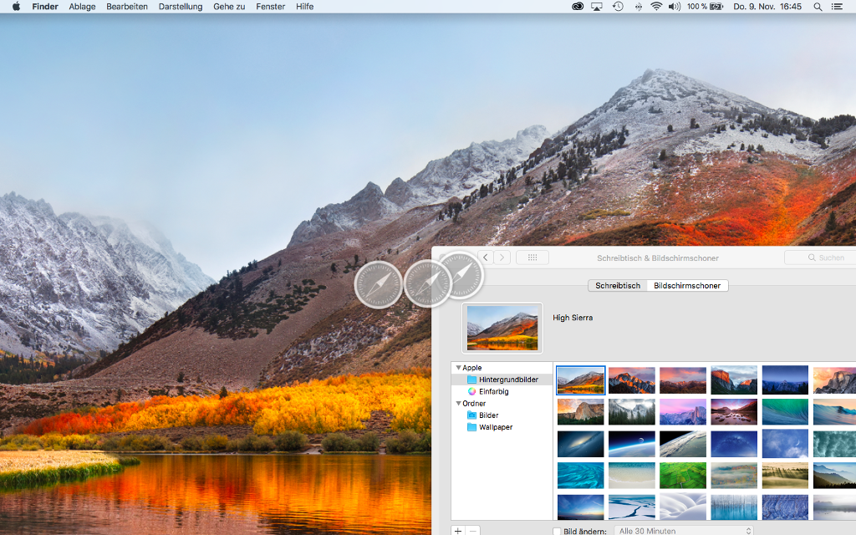Choose the Earth clouds from orbit wallpaper
856x535 pixels.
683,444
